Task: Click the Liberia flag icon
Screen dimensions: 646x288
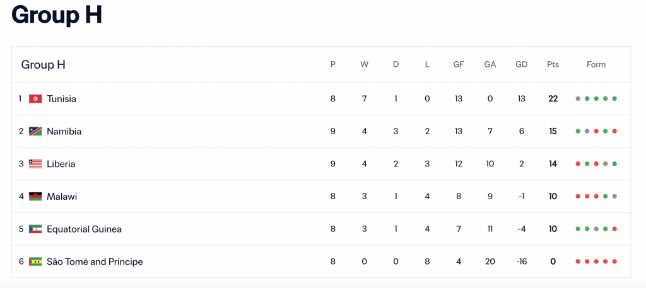Action: 35,164
